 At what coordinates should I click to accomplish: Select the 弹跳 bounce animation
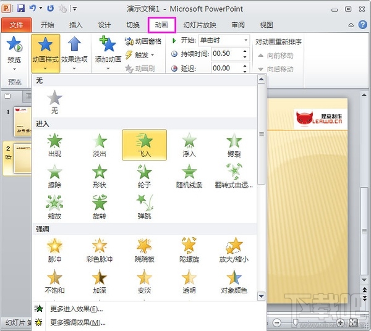pyautogui.click(x=144, y=207)
